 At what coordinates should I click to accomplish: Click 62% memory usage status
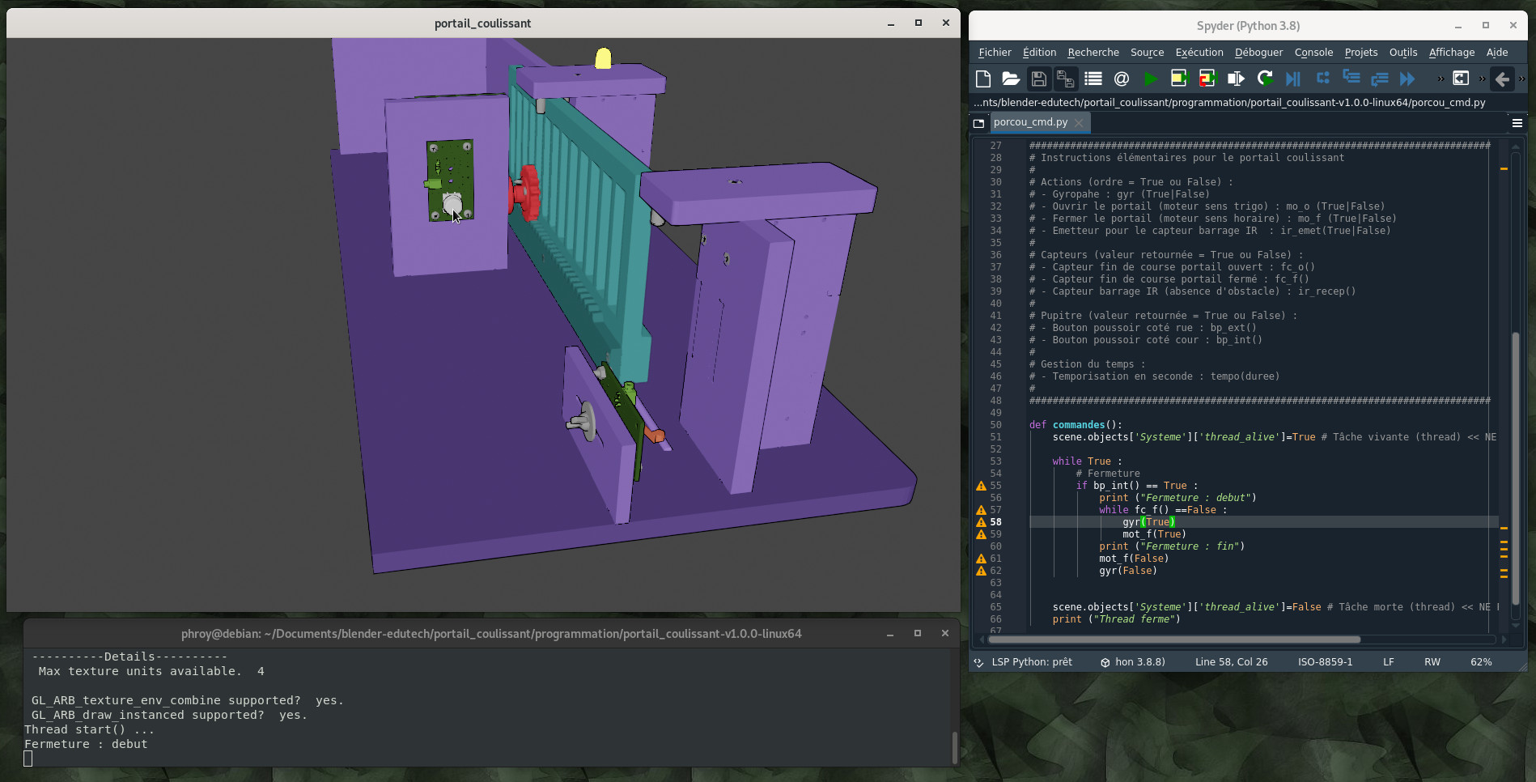click(1481, 661)
